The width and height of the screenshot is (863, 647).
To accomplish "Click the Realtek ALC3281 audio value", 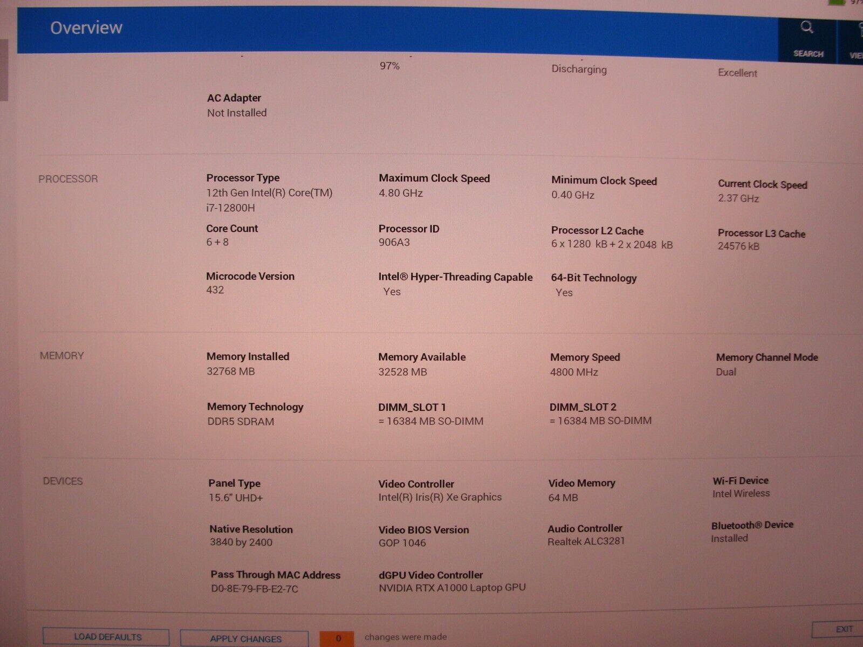I will pos(586,541).
